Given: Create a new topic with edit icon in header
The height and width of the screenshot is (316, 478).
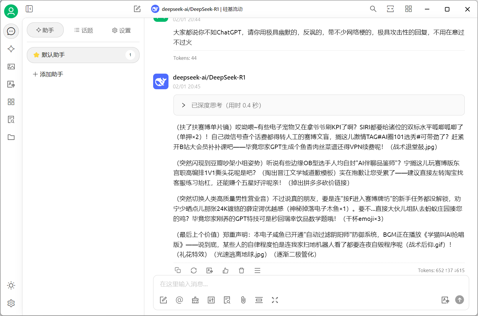Looking at the screenshot, I should (x=137, y=9).
